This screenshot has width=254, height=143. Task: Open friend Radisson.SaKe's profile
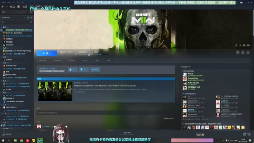[193, 106]
